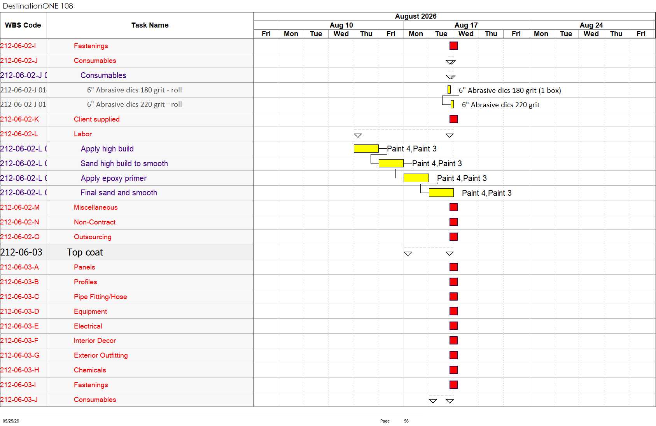
Task: Select the Sand high build to smooth task name
Action: pos(124,163)
